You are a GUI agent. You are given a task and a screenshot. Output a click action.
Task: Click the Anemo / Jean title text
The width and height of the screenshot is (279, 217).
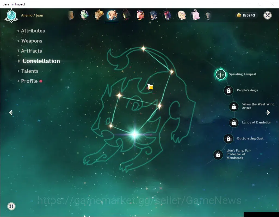click(32, 15)
